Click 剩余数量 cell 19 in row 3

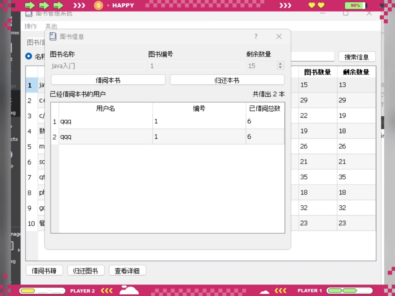[356, 116]
